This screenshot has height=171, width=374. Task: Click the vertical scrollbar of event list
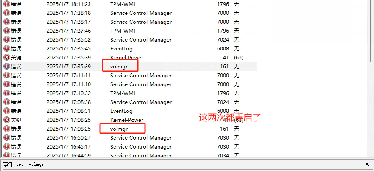371,78
